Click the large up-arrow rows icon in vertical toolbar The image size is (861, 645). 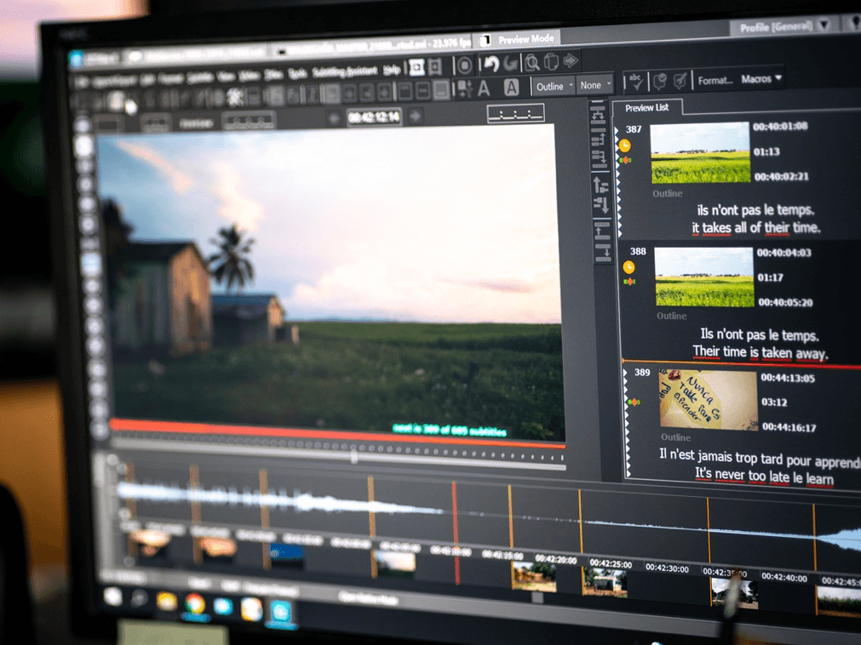point(600,185)
